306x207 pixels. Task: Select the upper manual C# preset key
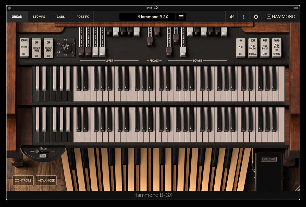pos(38,78)
